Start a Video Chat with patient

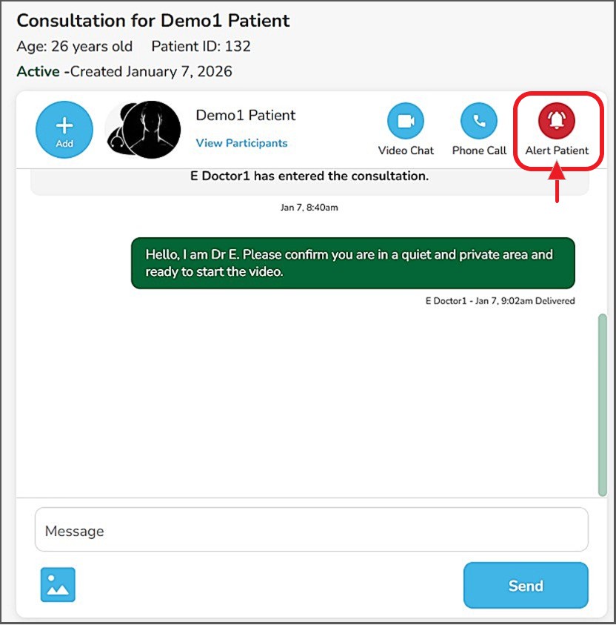[x=406, y=122]
